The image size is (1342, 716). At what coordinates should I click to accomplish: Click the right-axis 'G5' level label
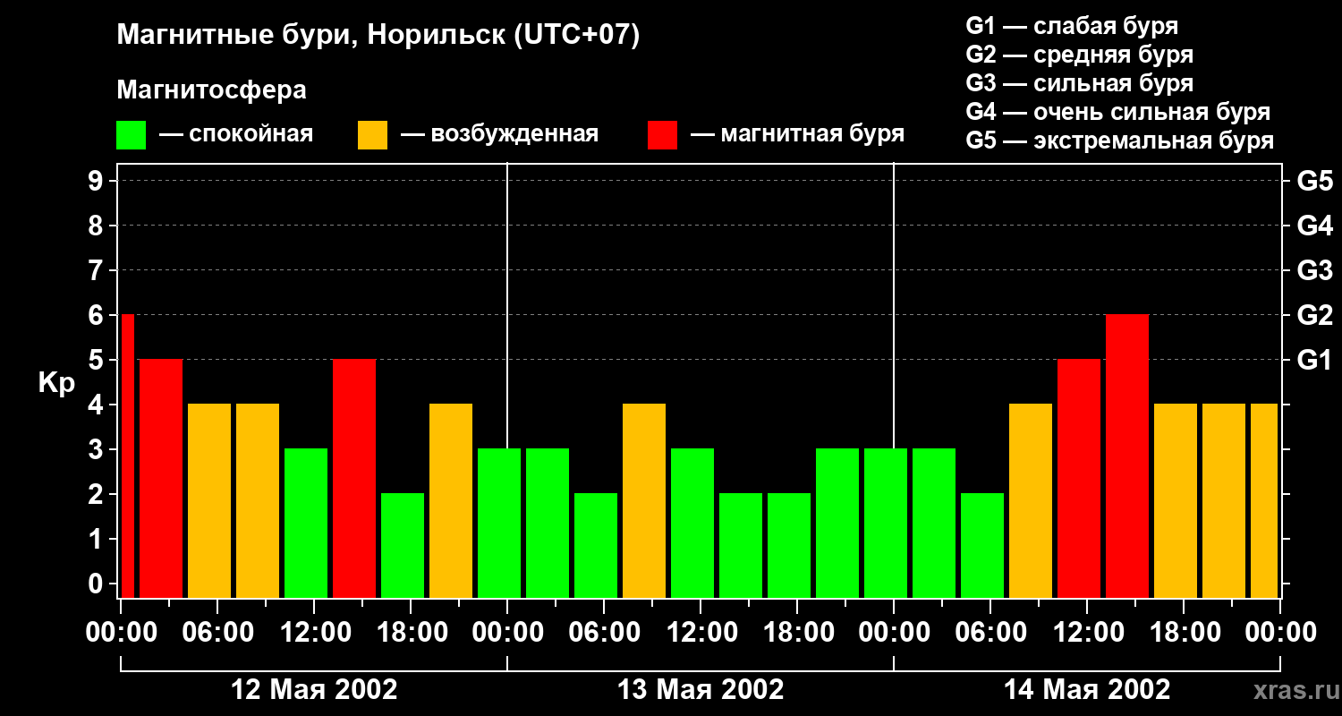tap(1314, 181)
